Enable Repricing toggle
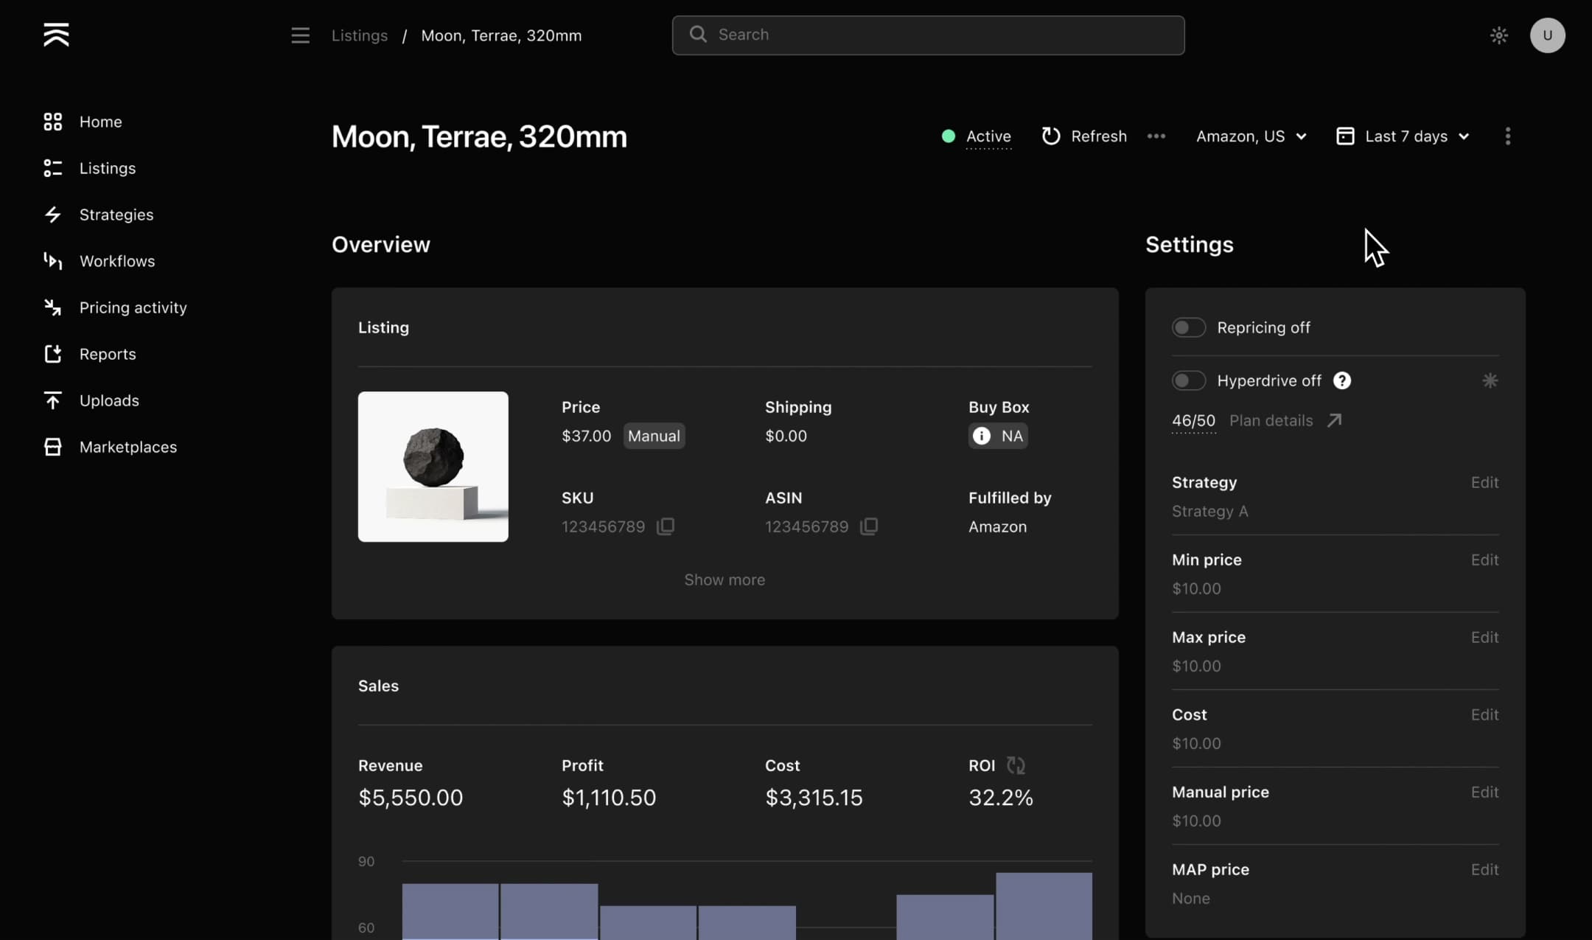Image resolution: width=1592 pixels, height=940 pixels. pyautogui.click(x=1188, y=327)
